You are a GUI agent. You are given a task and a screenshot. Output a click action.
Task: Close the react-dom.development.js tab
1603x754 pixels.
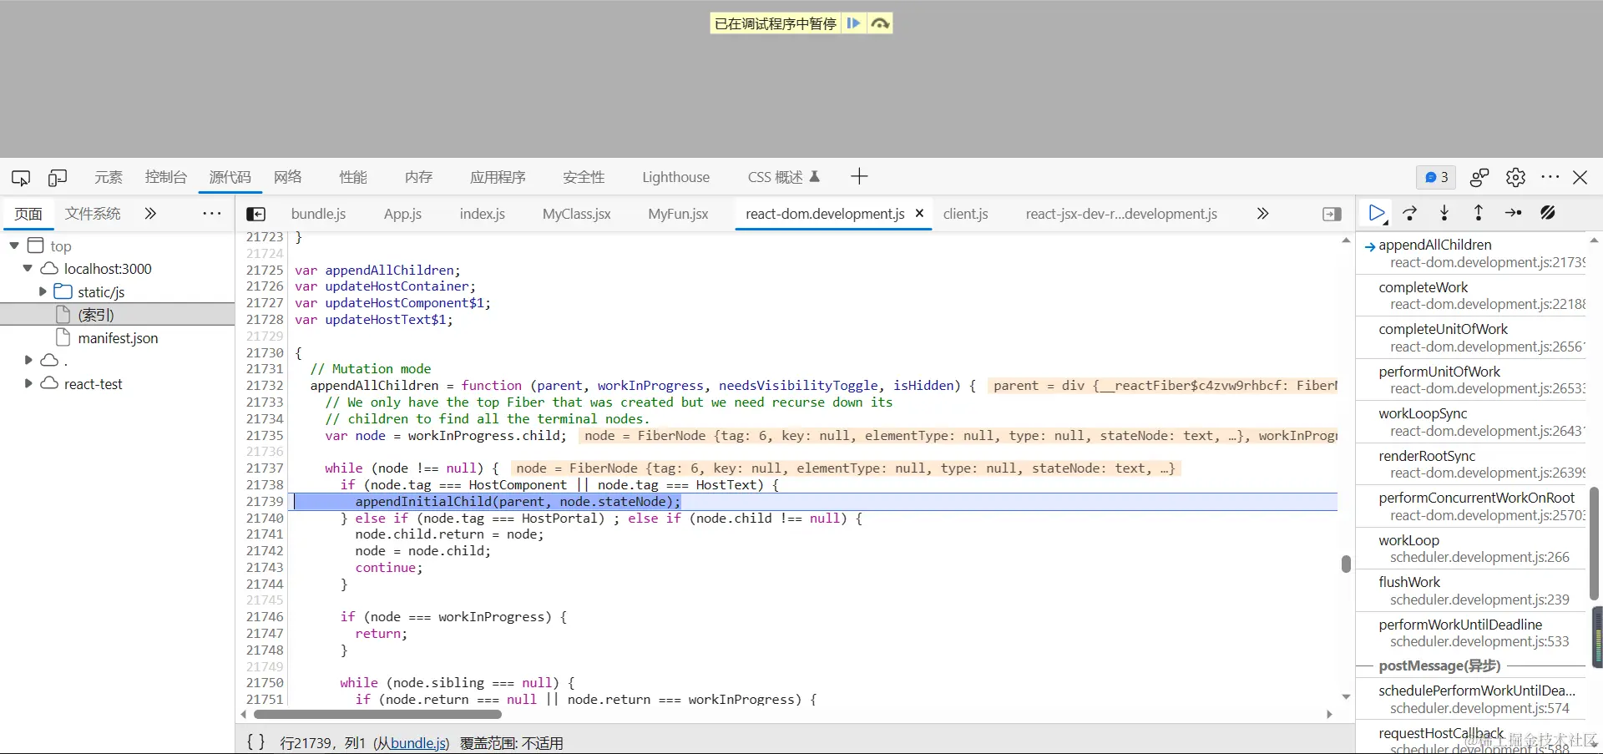coord(919,214)
